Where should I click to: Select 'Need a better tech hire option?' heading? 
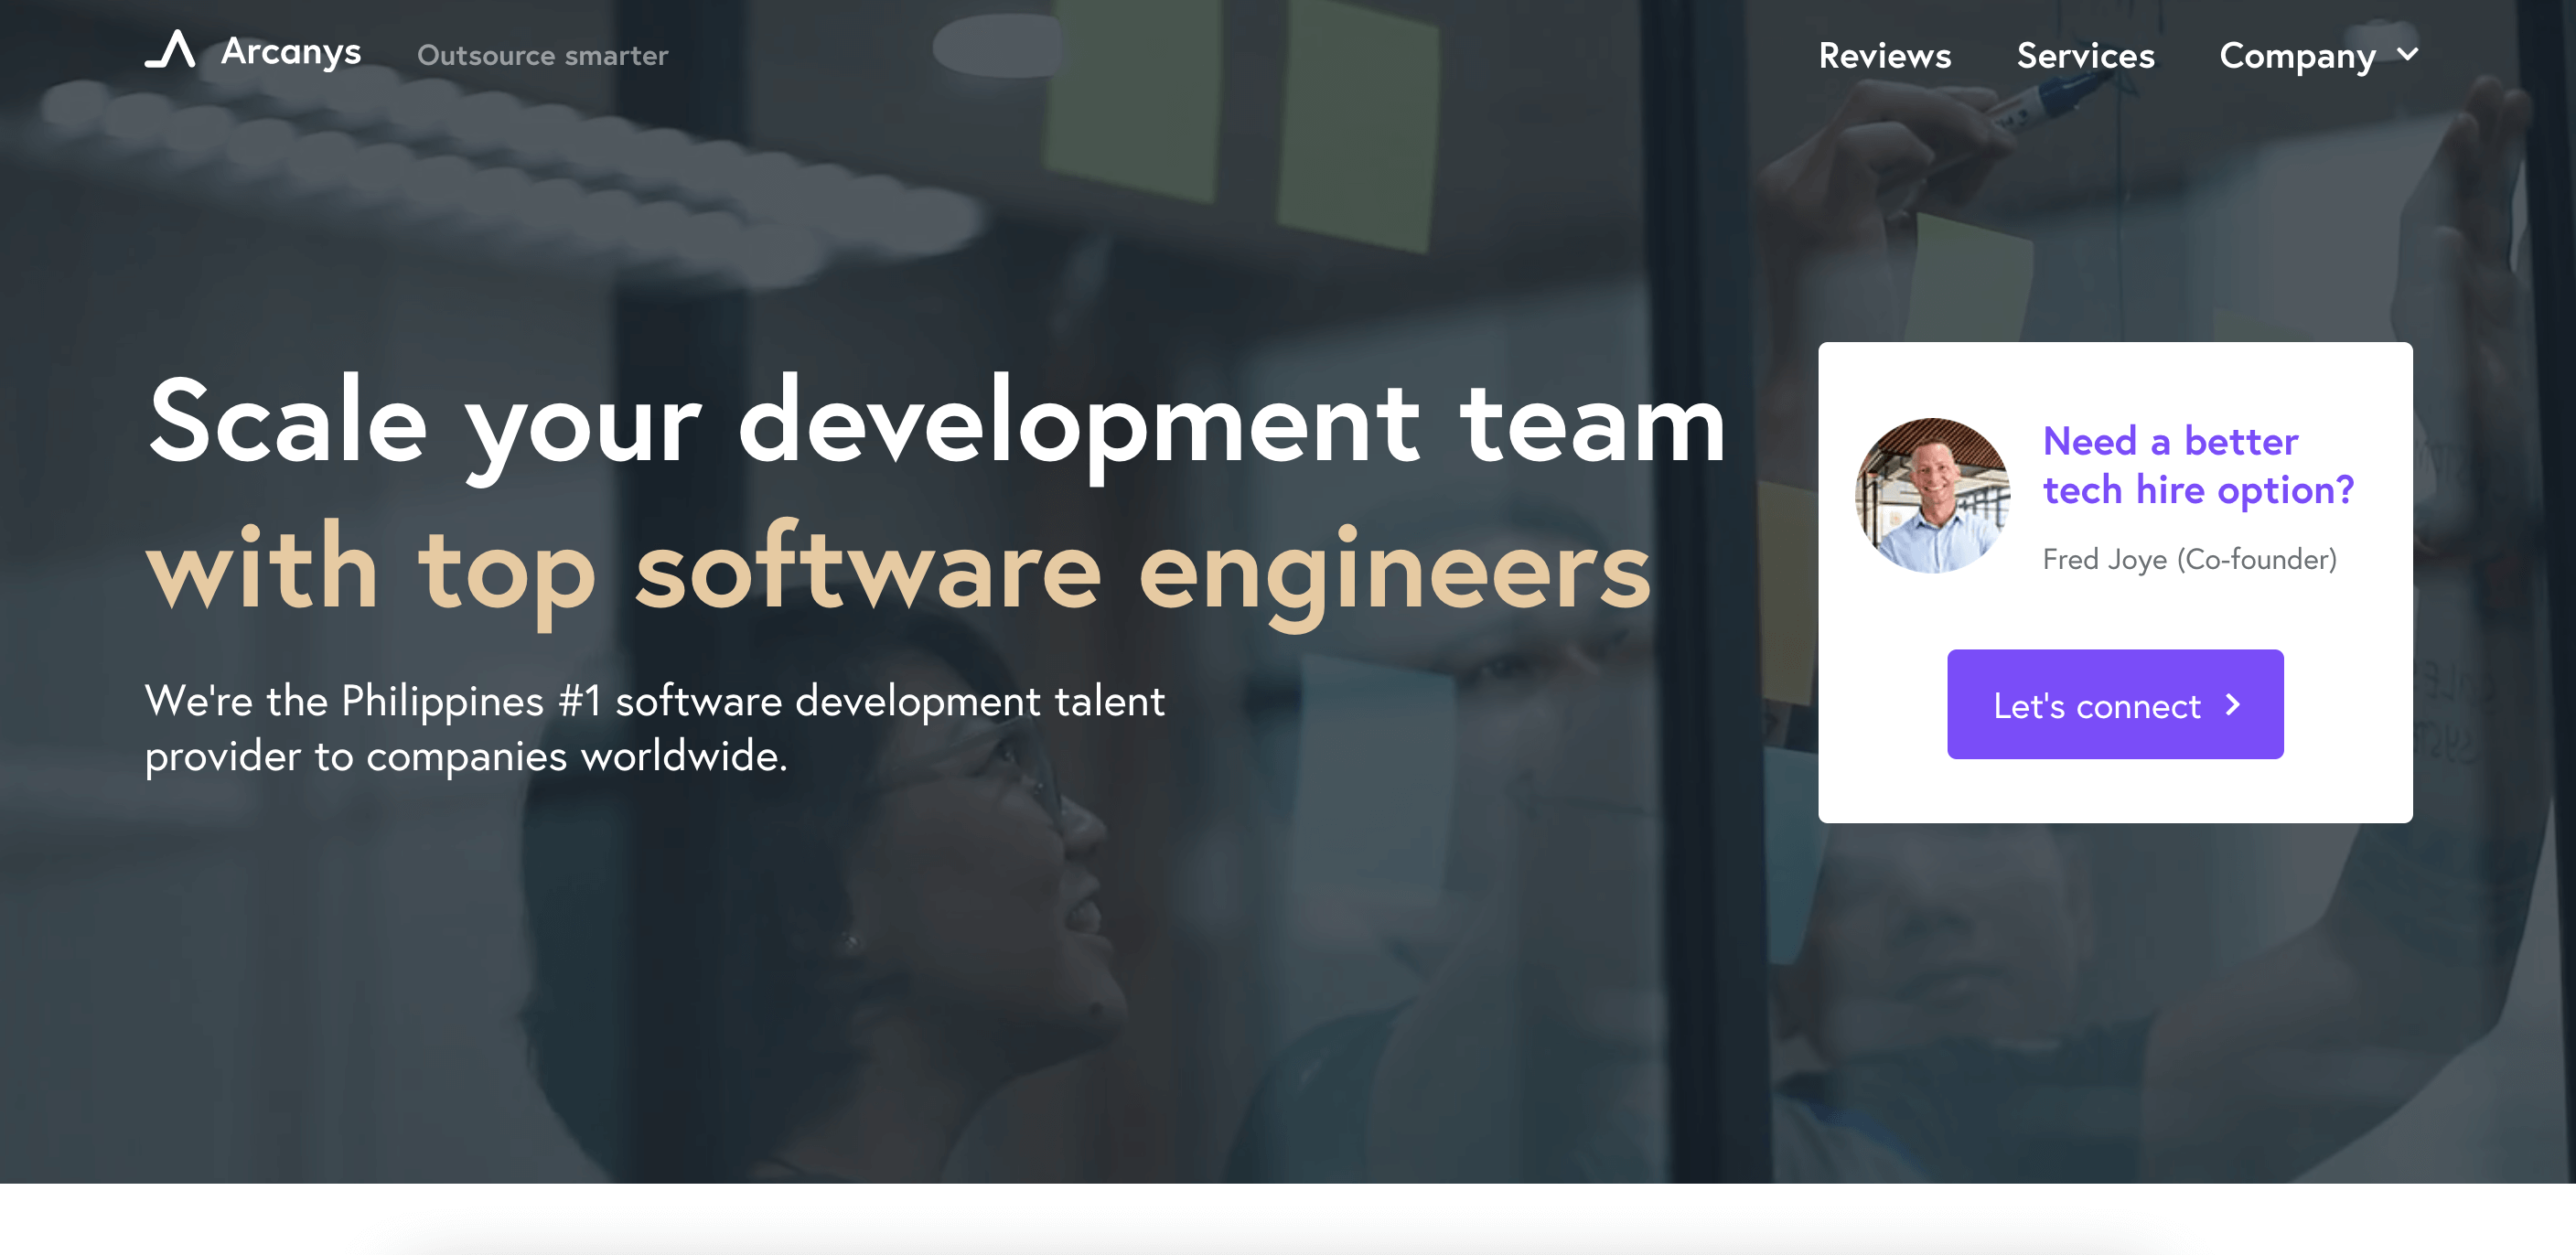pyautogui.click(x=2198, y=465)
